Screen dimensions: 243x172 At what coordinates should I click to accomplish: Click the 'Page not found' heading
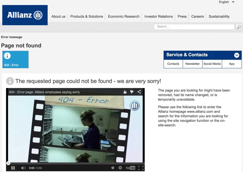[x=21, y=45]
